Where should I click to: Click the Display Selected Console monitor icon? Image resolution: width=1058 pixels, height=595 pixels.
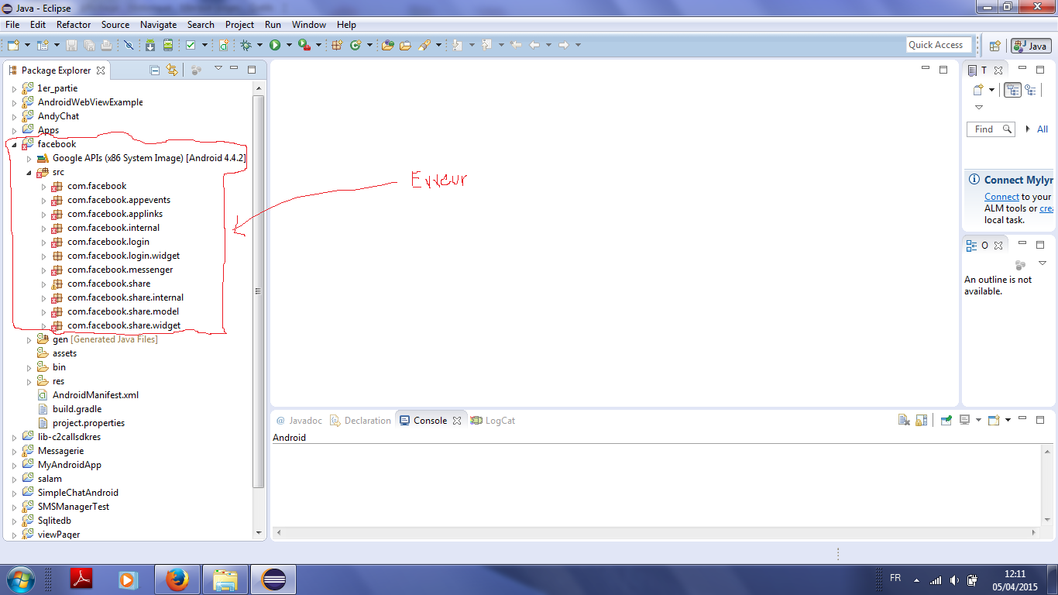pos(965,420)
